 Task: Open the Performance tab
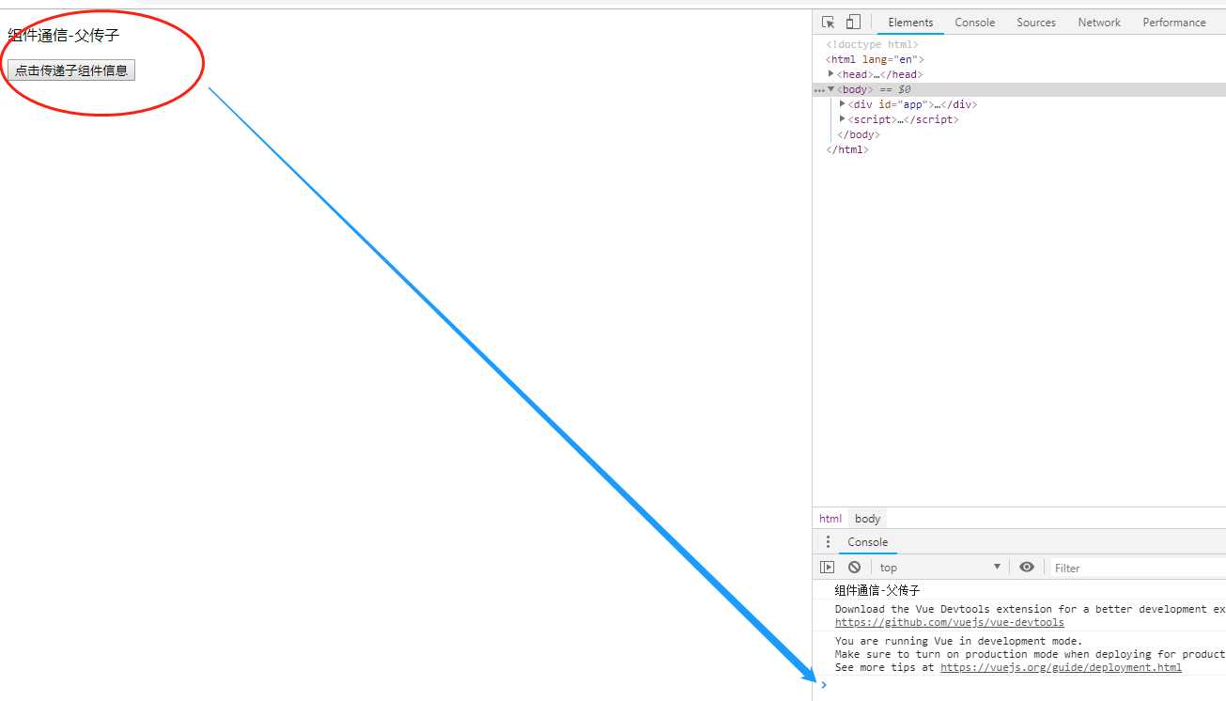coord(1174,23)
